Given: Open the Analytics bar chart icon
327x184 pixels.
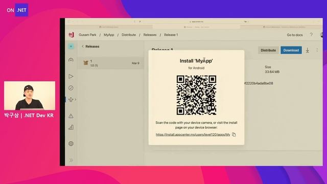Looking at the screenshot, I should click(x=71, y=127).
